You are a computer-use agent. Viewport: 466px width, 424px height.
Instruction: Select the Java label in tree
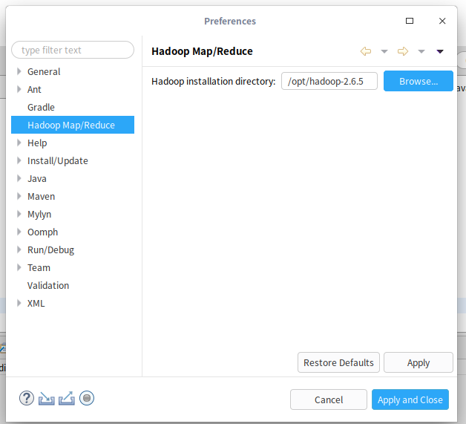(x=37, y=179)
